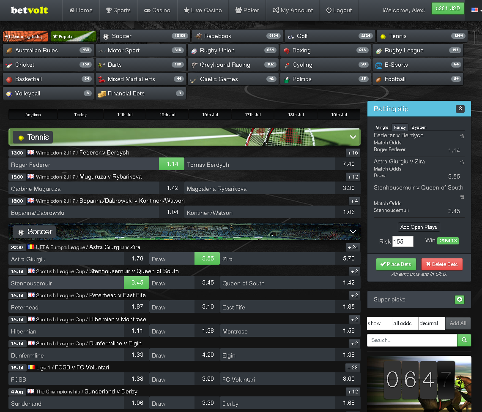Expand +28 markets for FCSB v FC Voluntari
This screenshot has width=482, height=412.
point(353,368)
